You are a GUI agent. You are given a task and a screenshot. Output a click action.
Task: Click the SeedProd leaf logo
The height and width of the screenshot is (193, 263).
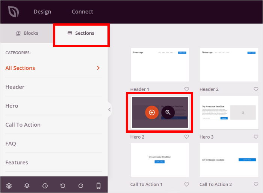point(14,11)
